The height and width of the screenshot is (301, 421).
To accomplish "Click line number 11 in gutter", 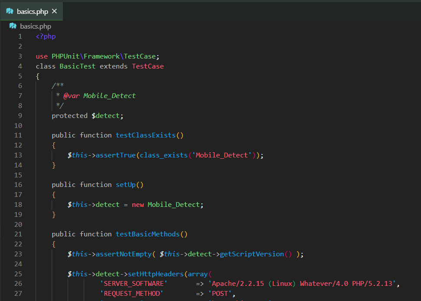I will coord(18,135).
